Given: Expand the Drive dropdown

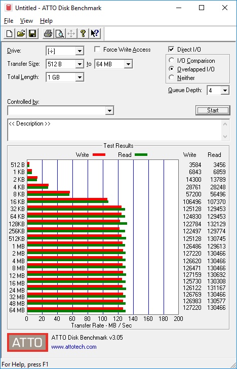Looking at the screenshot, I should (x=80, y=51).
